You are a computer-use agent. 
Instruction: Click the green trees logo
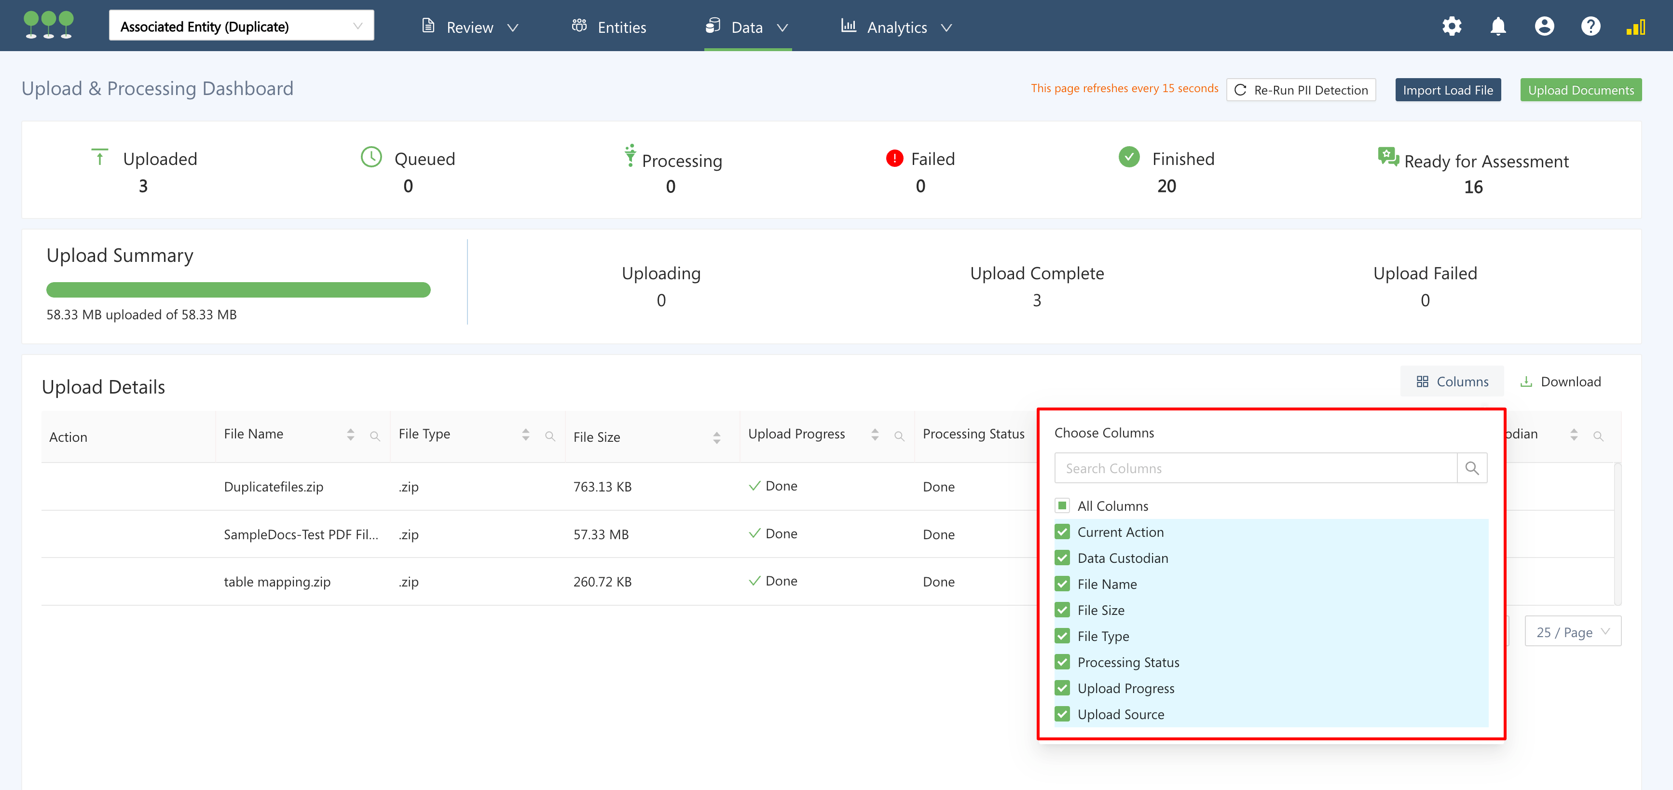click(49, 25)
